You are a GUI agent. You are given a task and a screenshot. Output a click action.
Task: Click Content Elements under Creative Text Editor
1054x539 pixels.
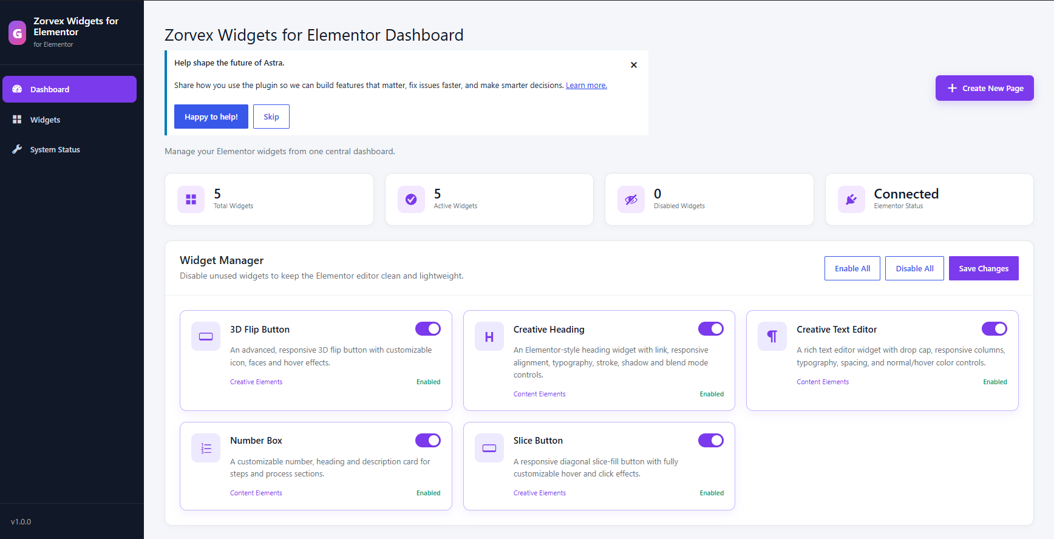823,382
